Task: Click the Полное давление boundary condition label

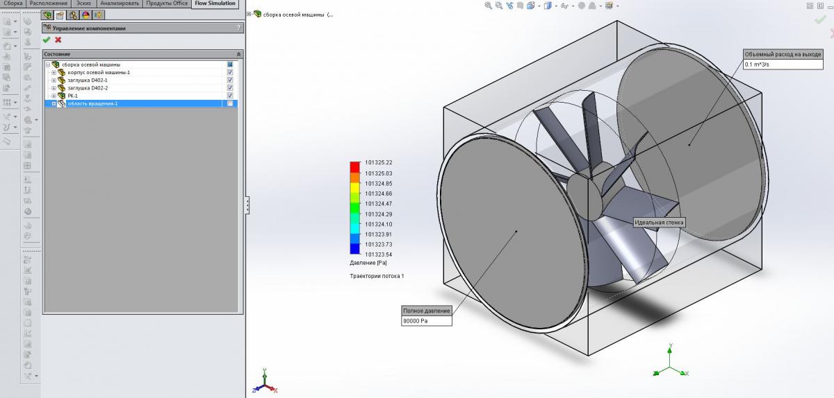Action: 427,311
